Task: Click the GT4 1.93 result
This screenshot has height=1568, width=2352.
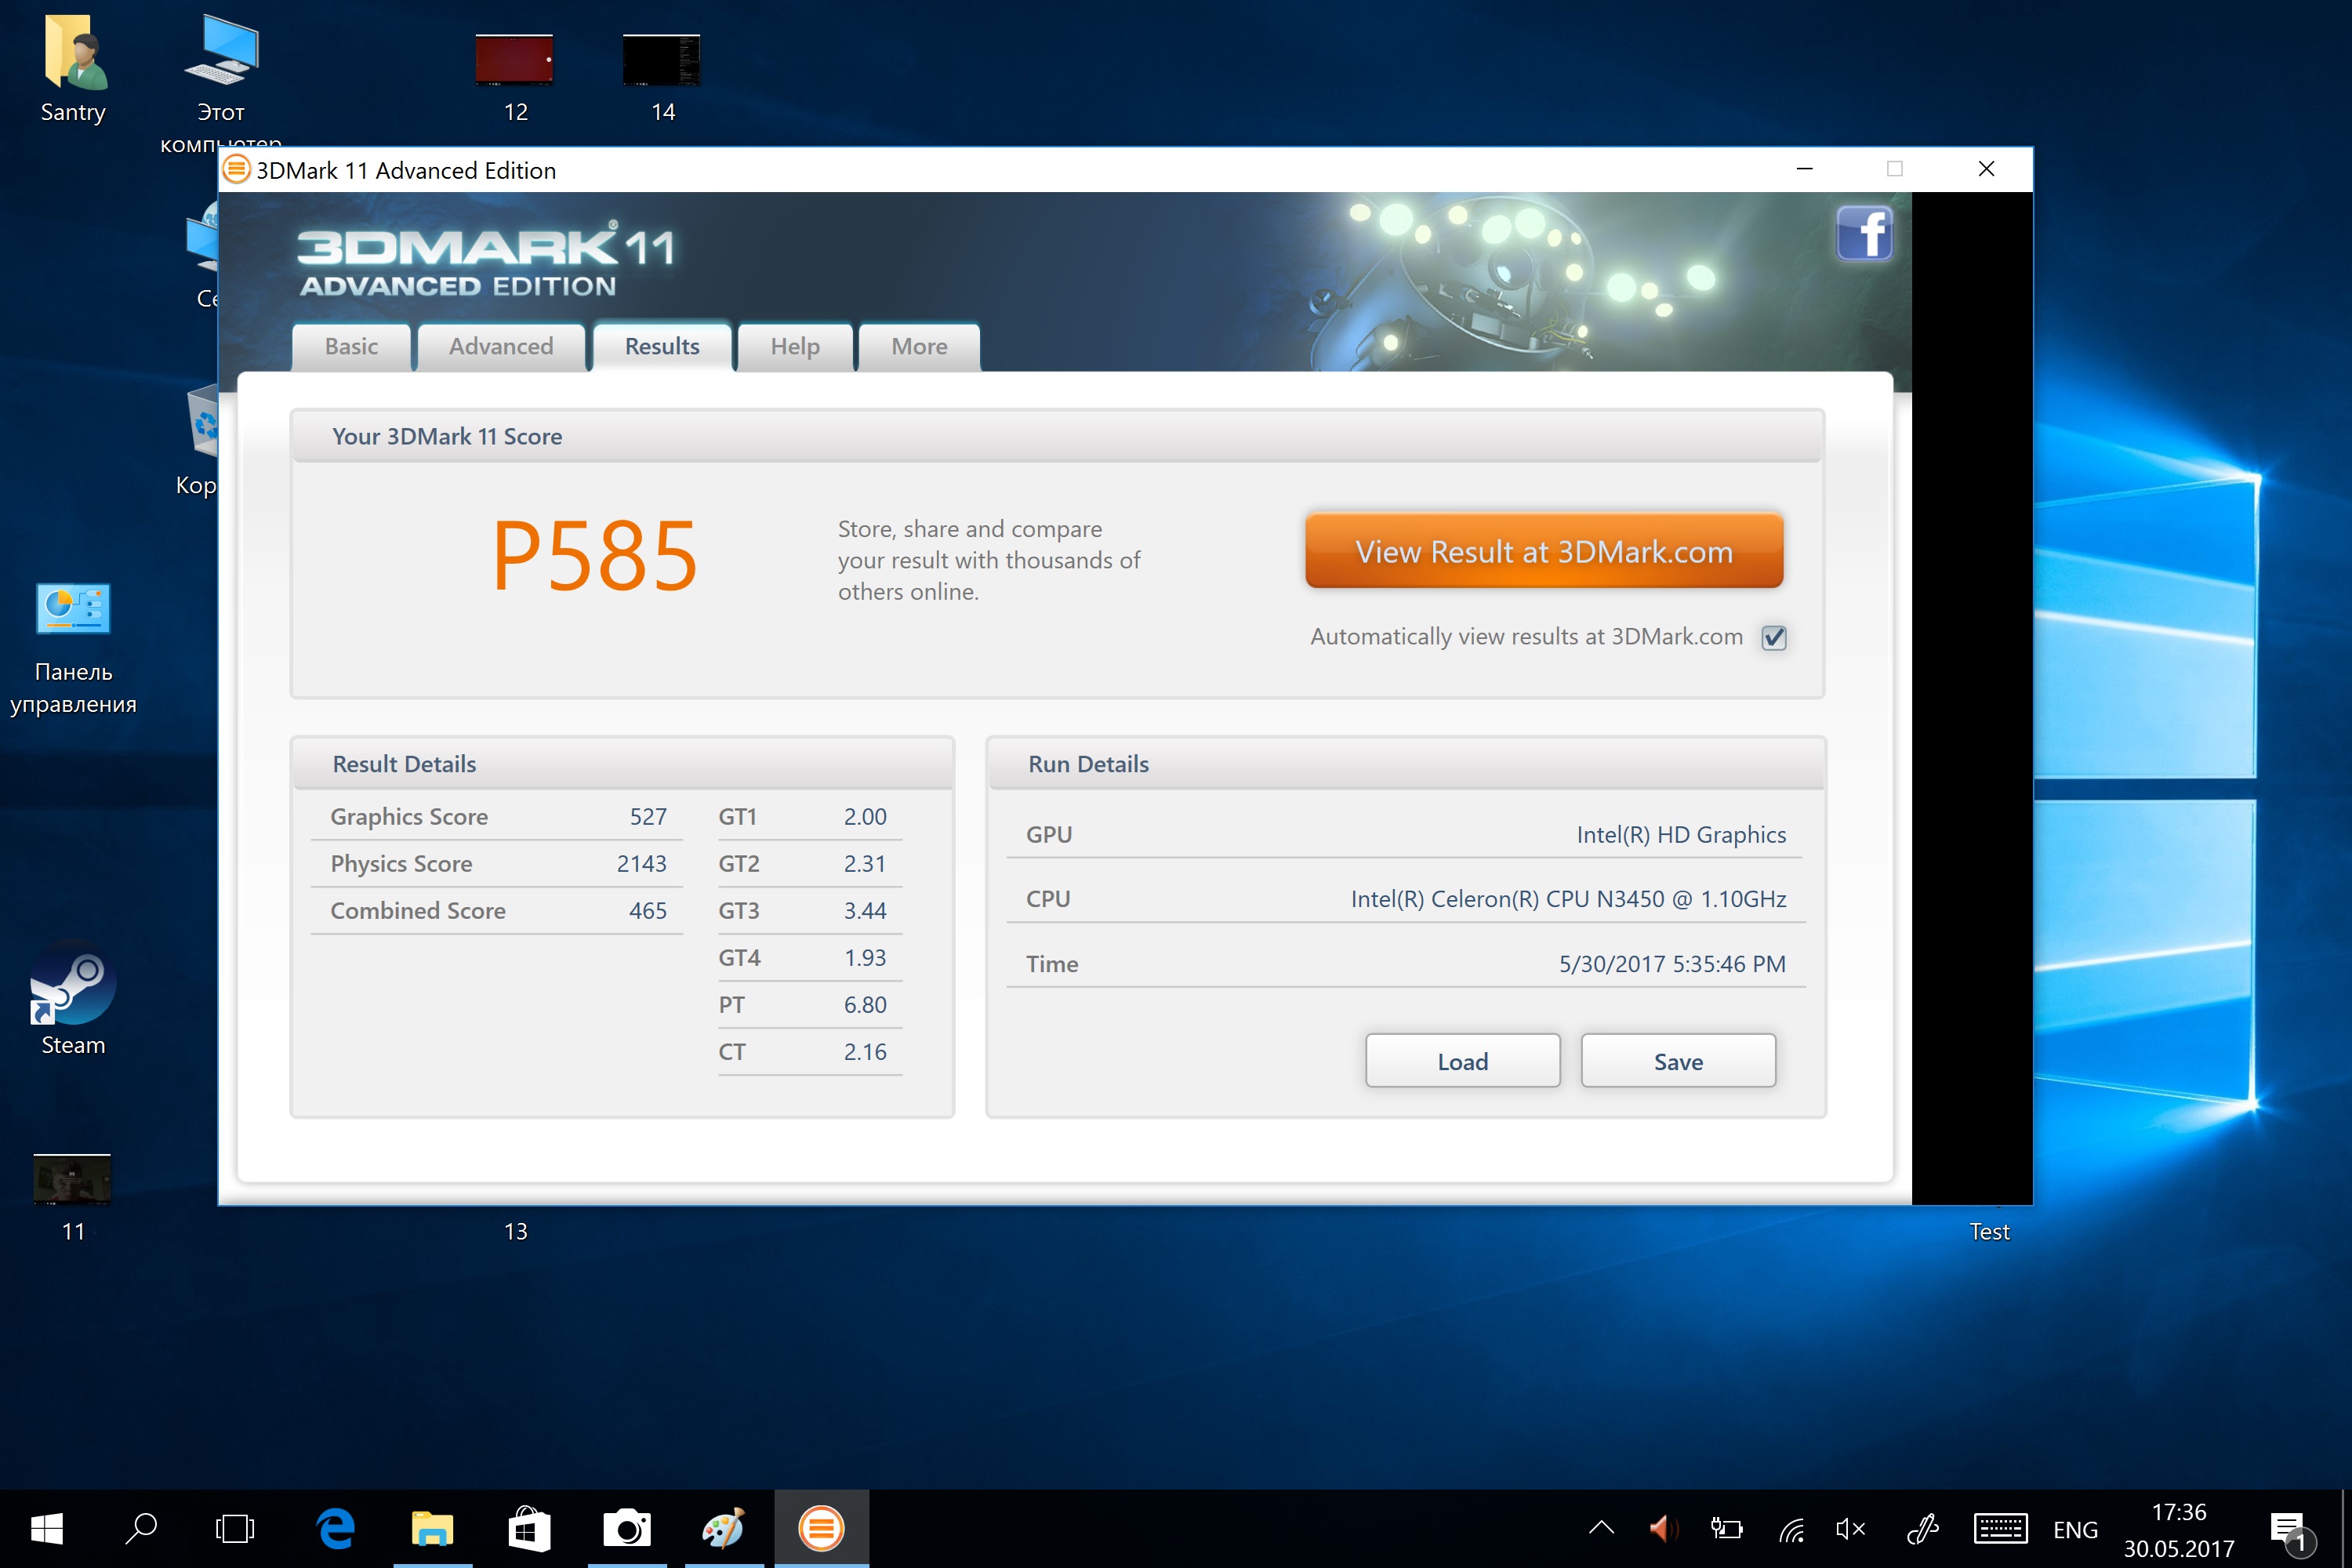Action: click(810, 958)
